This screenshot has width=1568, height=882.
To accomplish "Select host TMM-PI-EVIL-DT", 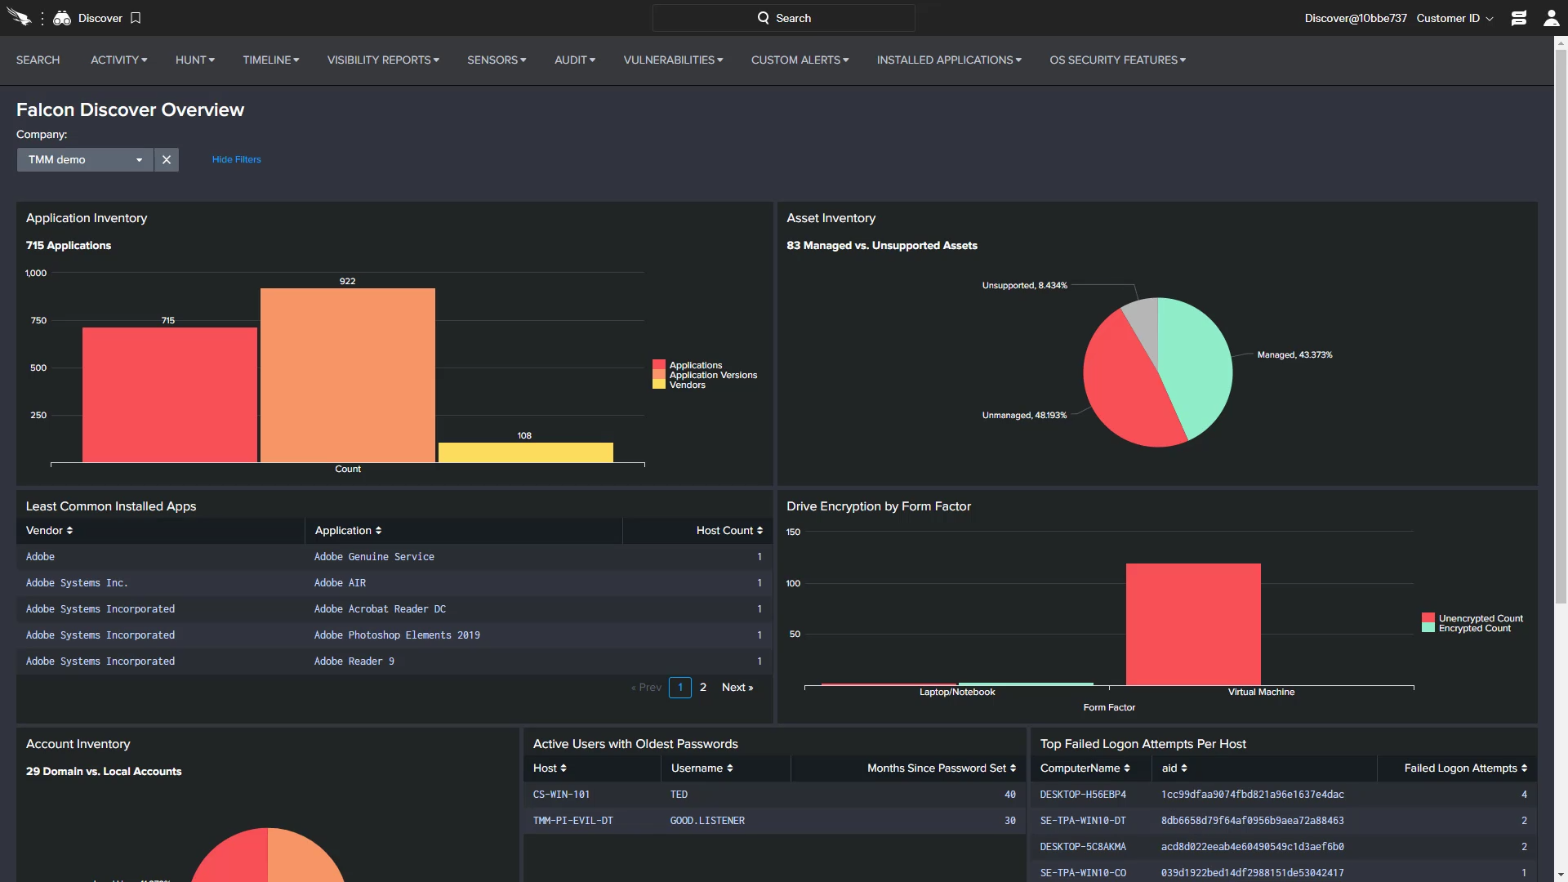I will pyautogui.click(x=572, y=821).
